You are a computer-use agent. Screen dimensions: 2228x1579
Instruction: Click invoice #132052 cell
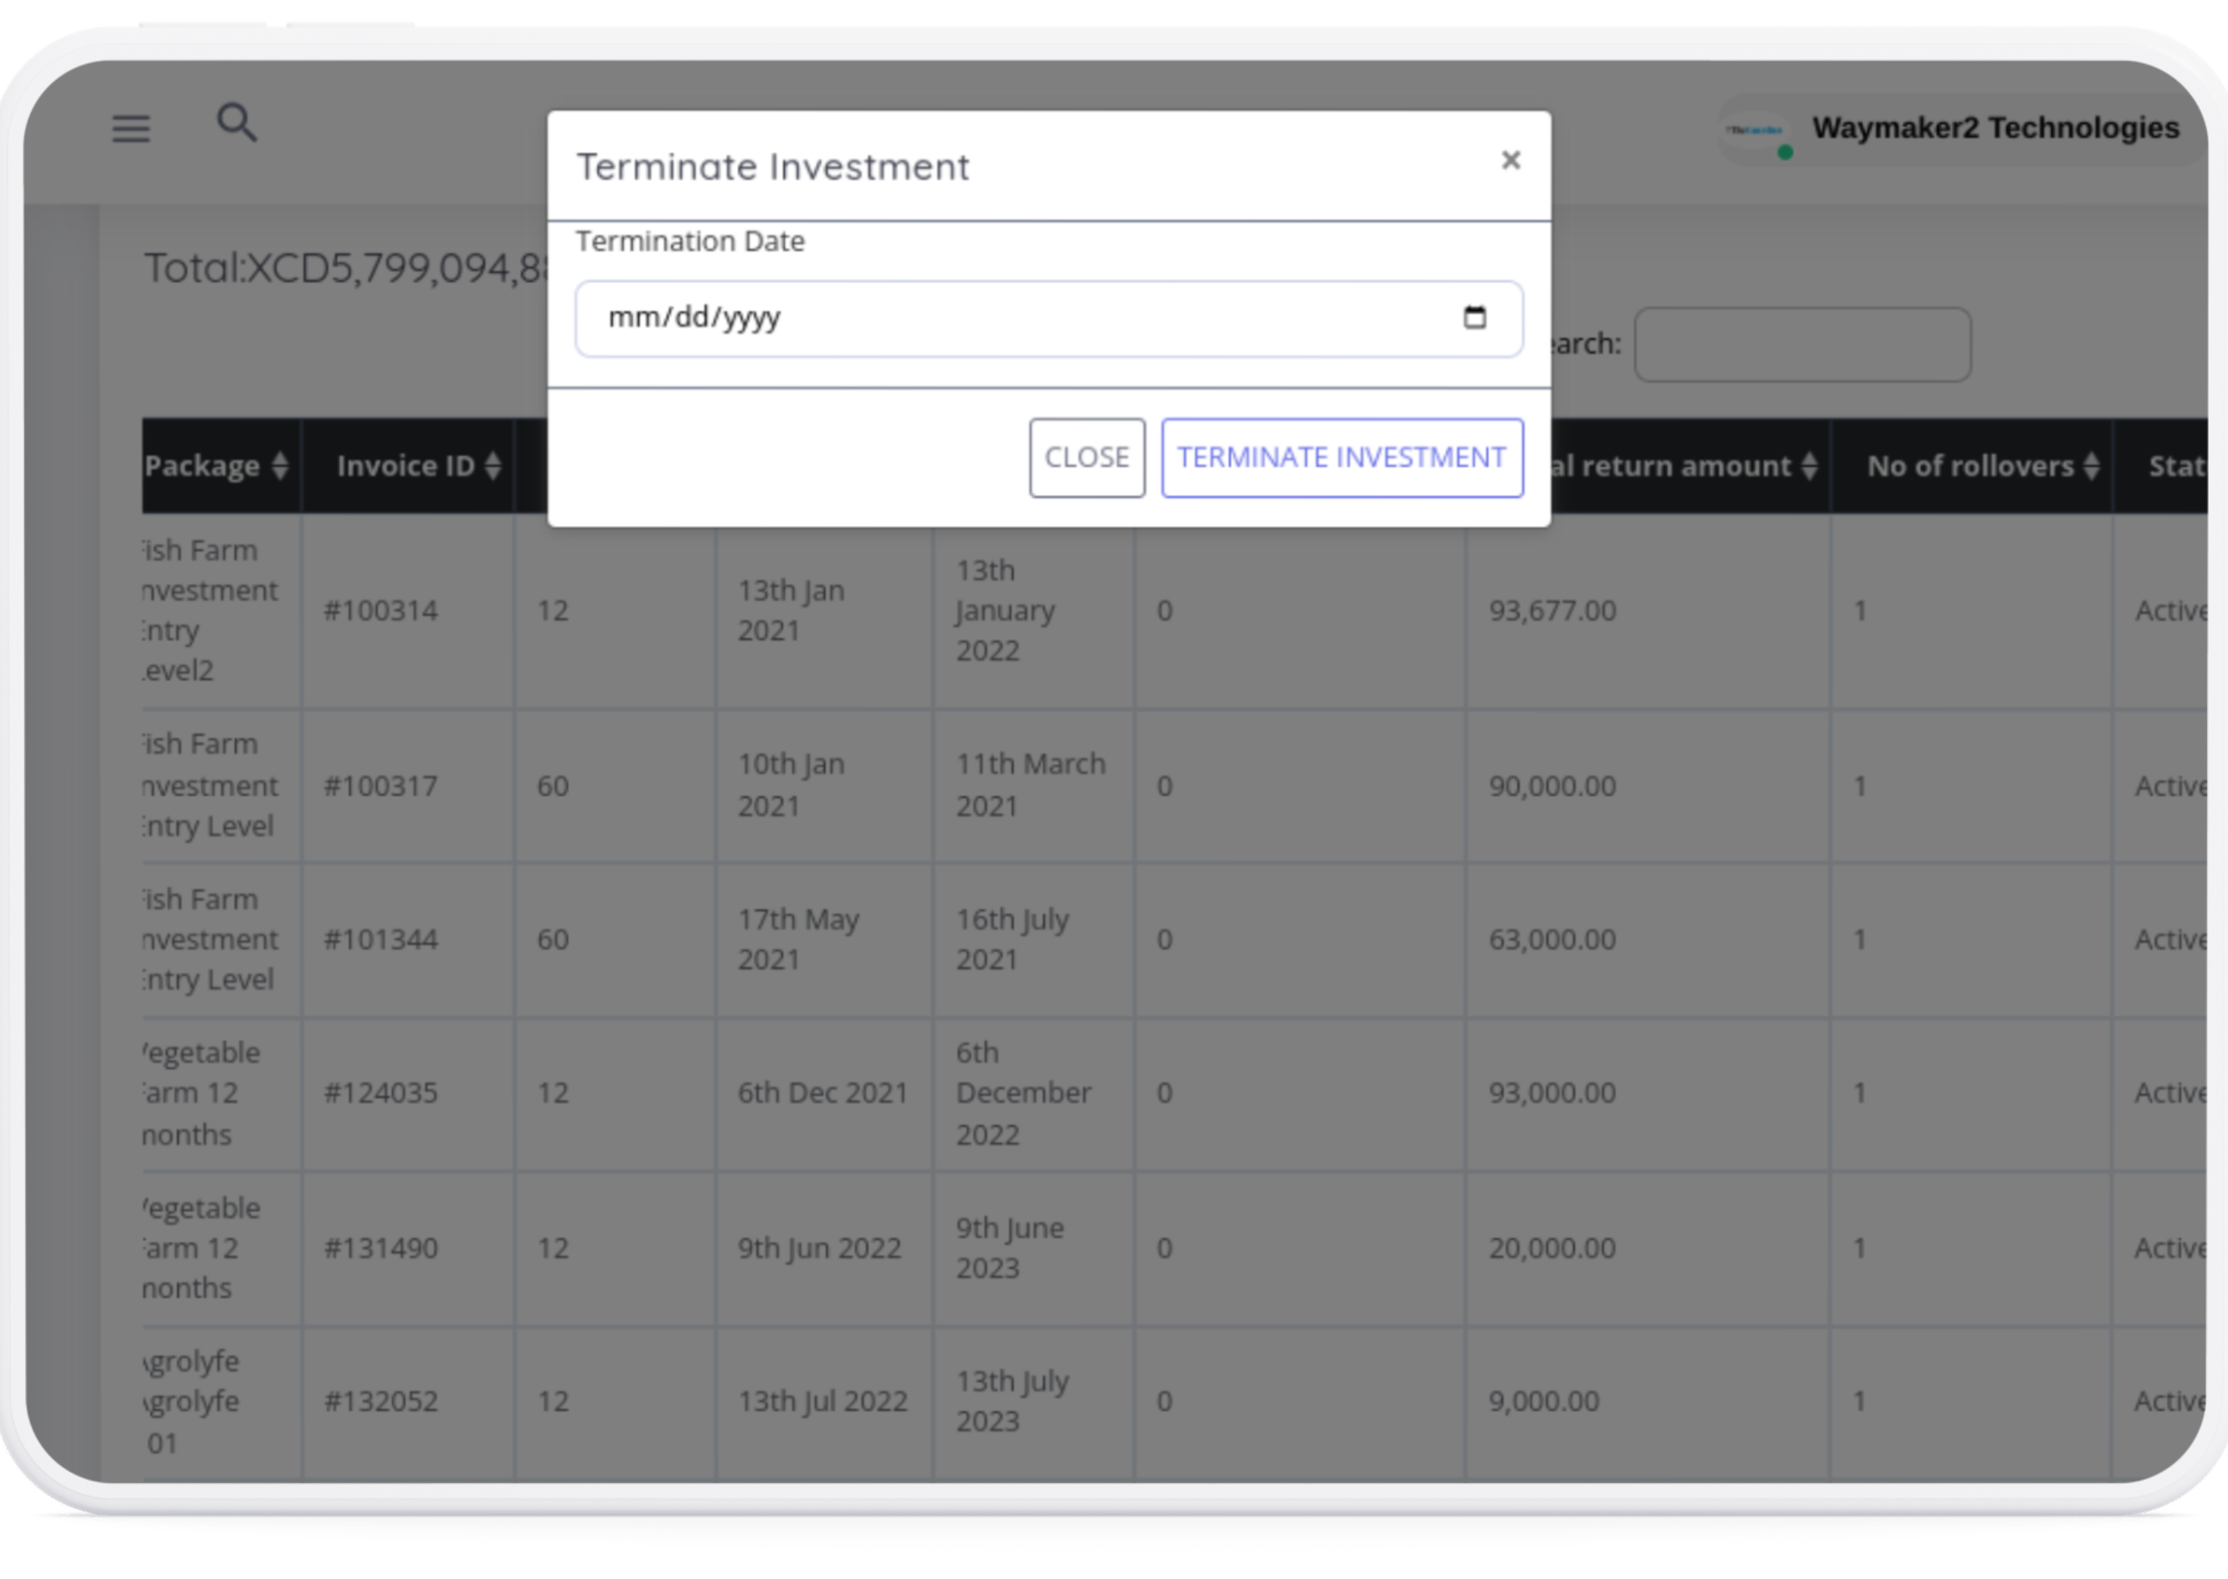381,1401
